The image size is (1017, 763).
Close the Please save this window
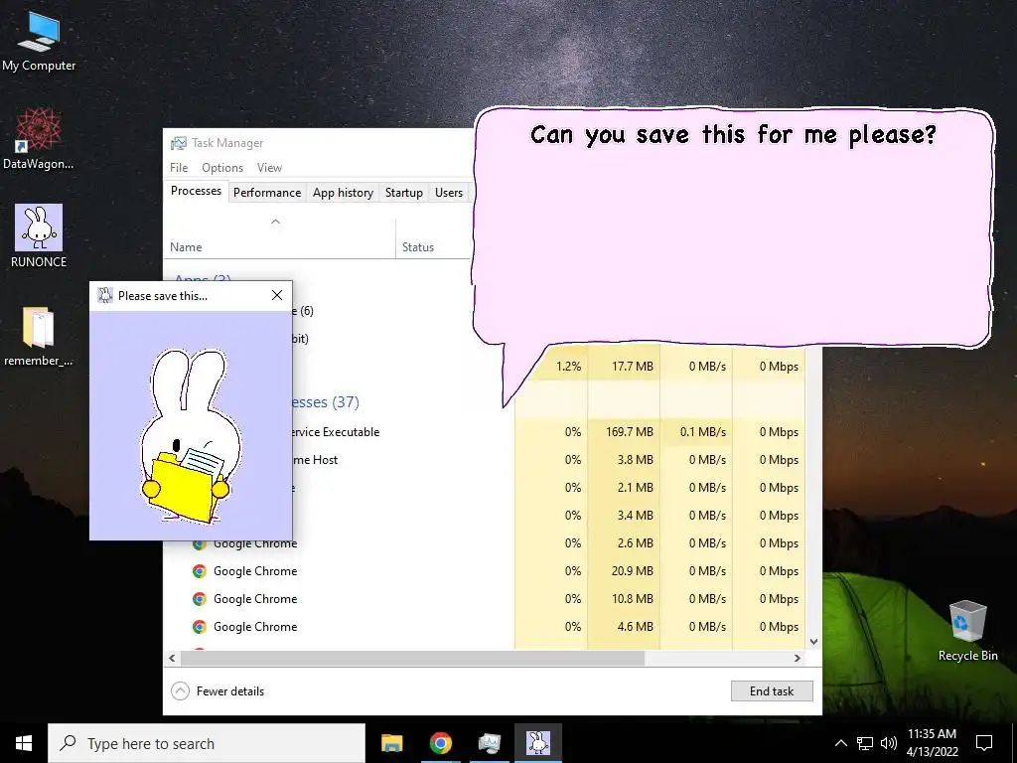click(277, 296)
